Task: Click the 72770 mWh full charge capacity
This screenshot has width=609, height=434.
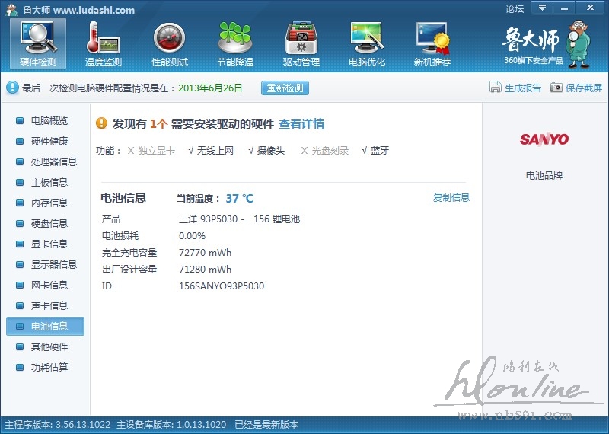Action: coord(205,253)
